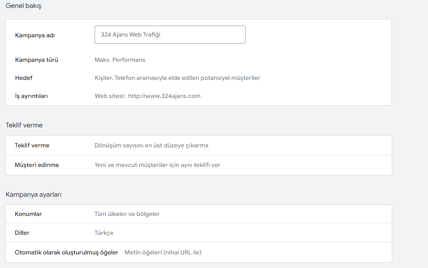Click the Maks. Performans campaign type value
Image resolution: width=428 pixels, height=268 pixels.
click(120, 60)
